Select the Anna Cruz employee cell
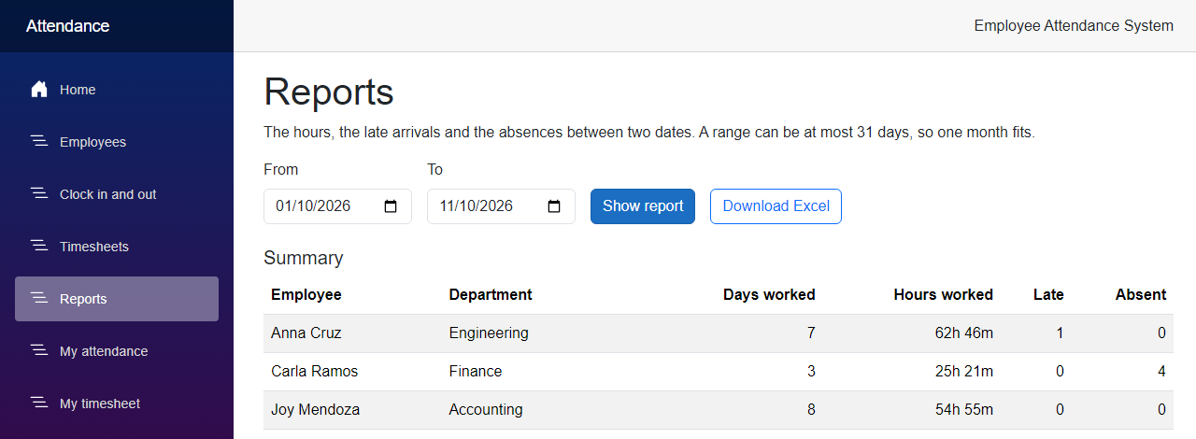The image size is (1196, 439). coord(352,333)
